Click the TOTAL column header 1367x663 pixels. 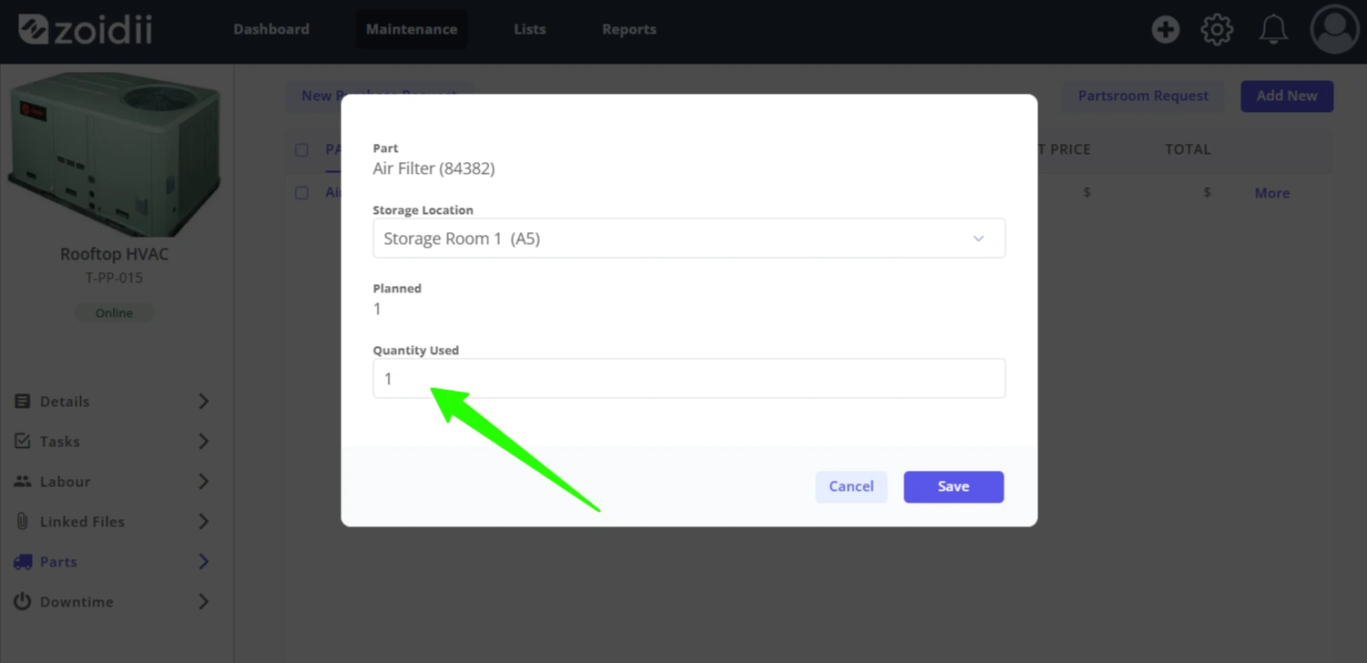click(x=1188, y=149)
